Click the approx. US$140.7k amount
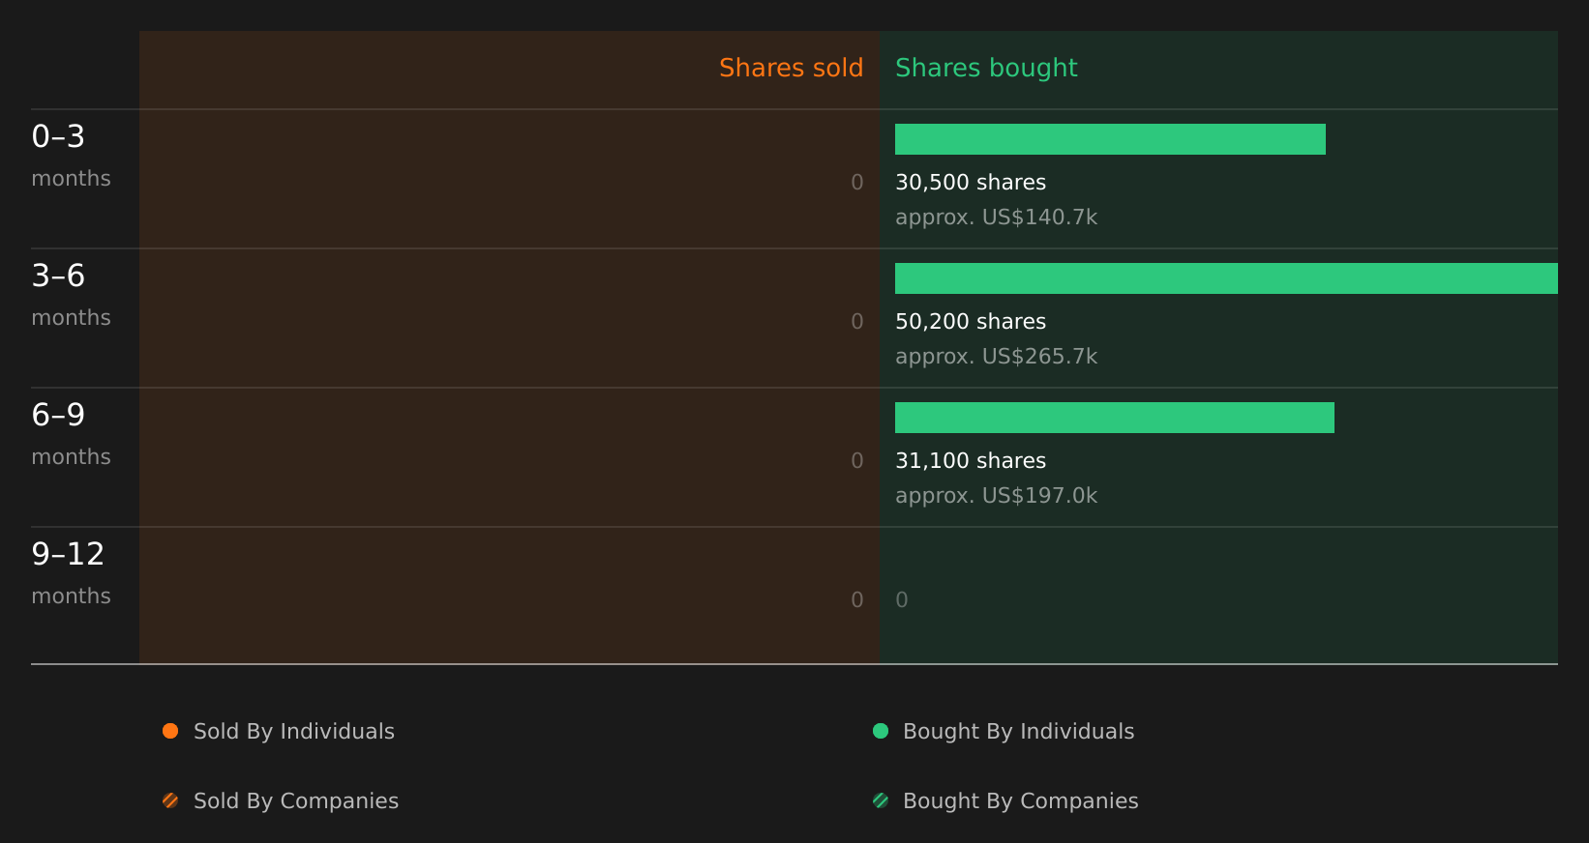 tap(997, 218)
